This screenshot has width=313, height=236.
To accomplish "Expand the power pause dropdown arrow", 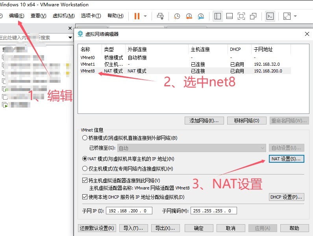I will (145, 16).
